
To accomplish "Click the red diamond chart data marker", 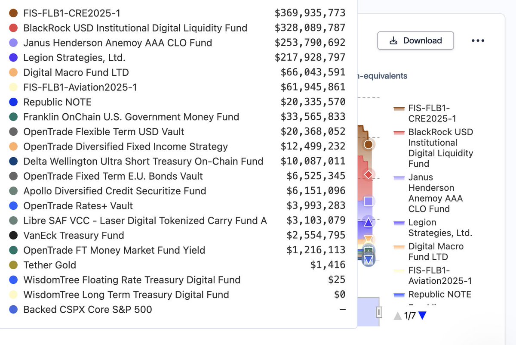I will 368,174.
